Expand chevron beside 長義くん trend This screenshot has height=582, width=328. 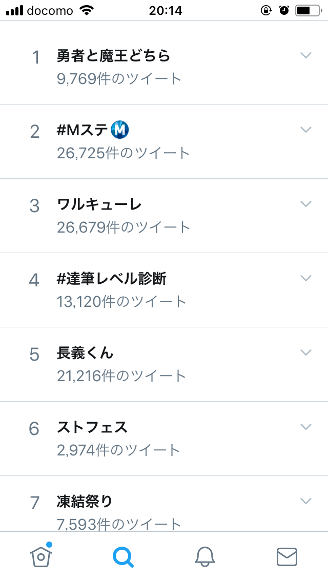point(306,352)
